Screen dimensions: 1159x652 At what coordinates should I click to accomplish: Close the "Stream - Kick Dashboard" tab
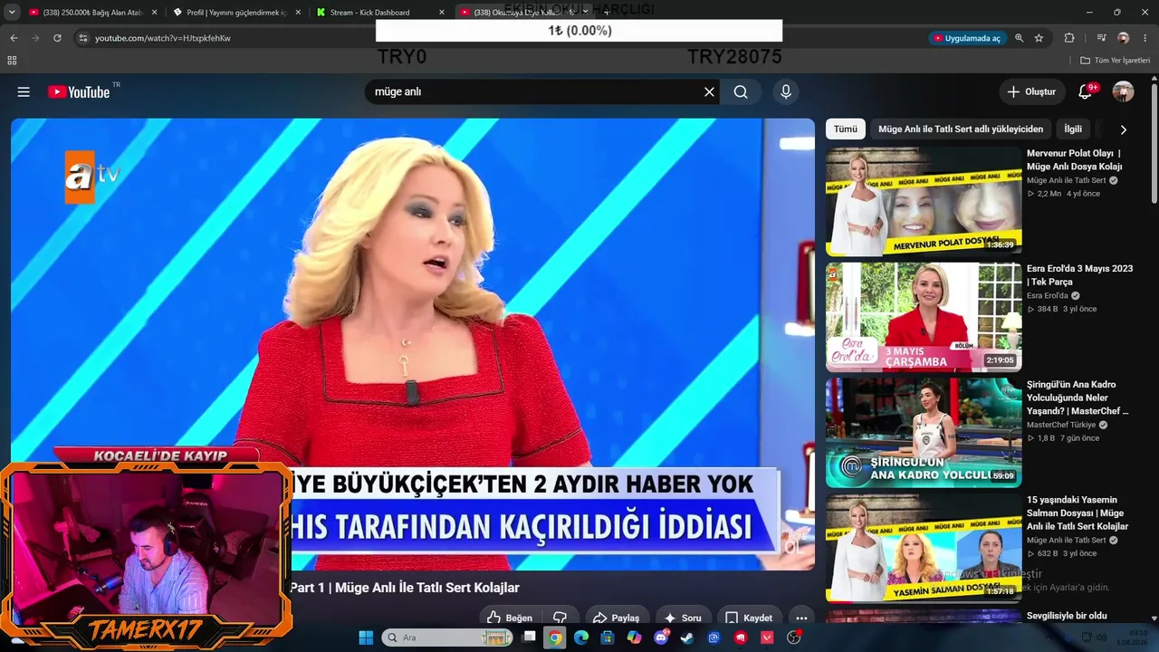pos(441,13)
